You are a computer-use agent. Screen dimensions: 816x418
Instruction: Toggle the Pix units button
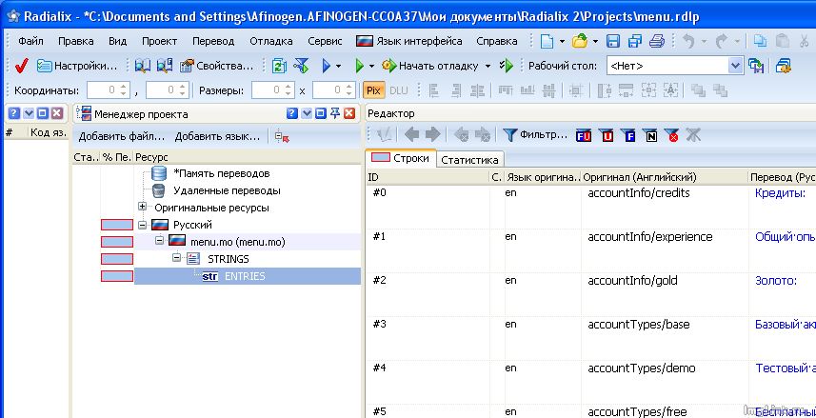coord(373,90)
